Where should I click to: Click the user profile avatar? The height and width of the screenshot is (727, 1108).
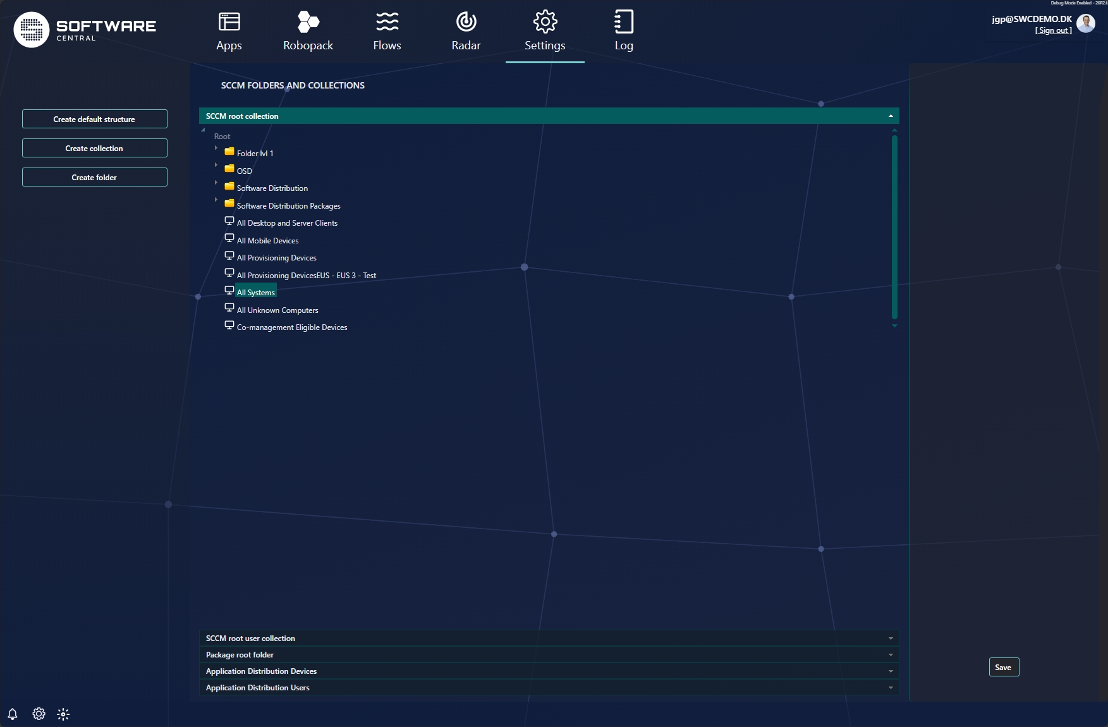tap(1086, 23)
